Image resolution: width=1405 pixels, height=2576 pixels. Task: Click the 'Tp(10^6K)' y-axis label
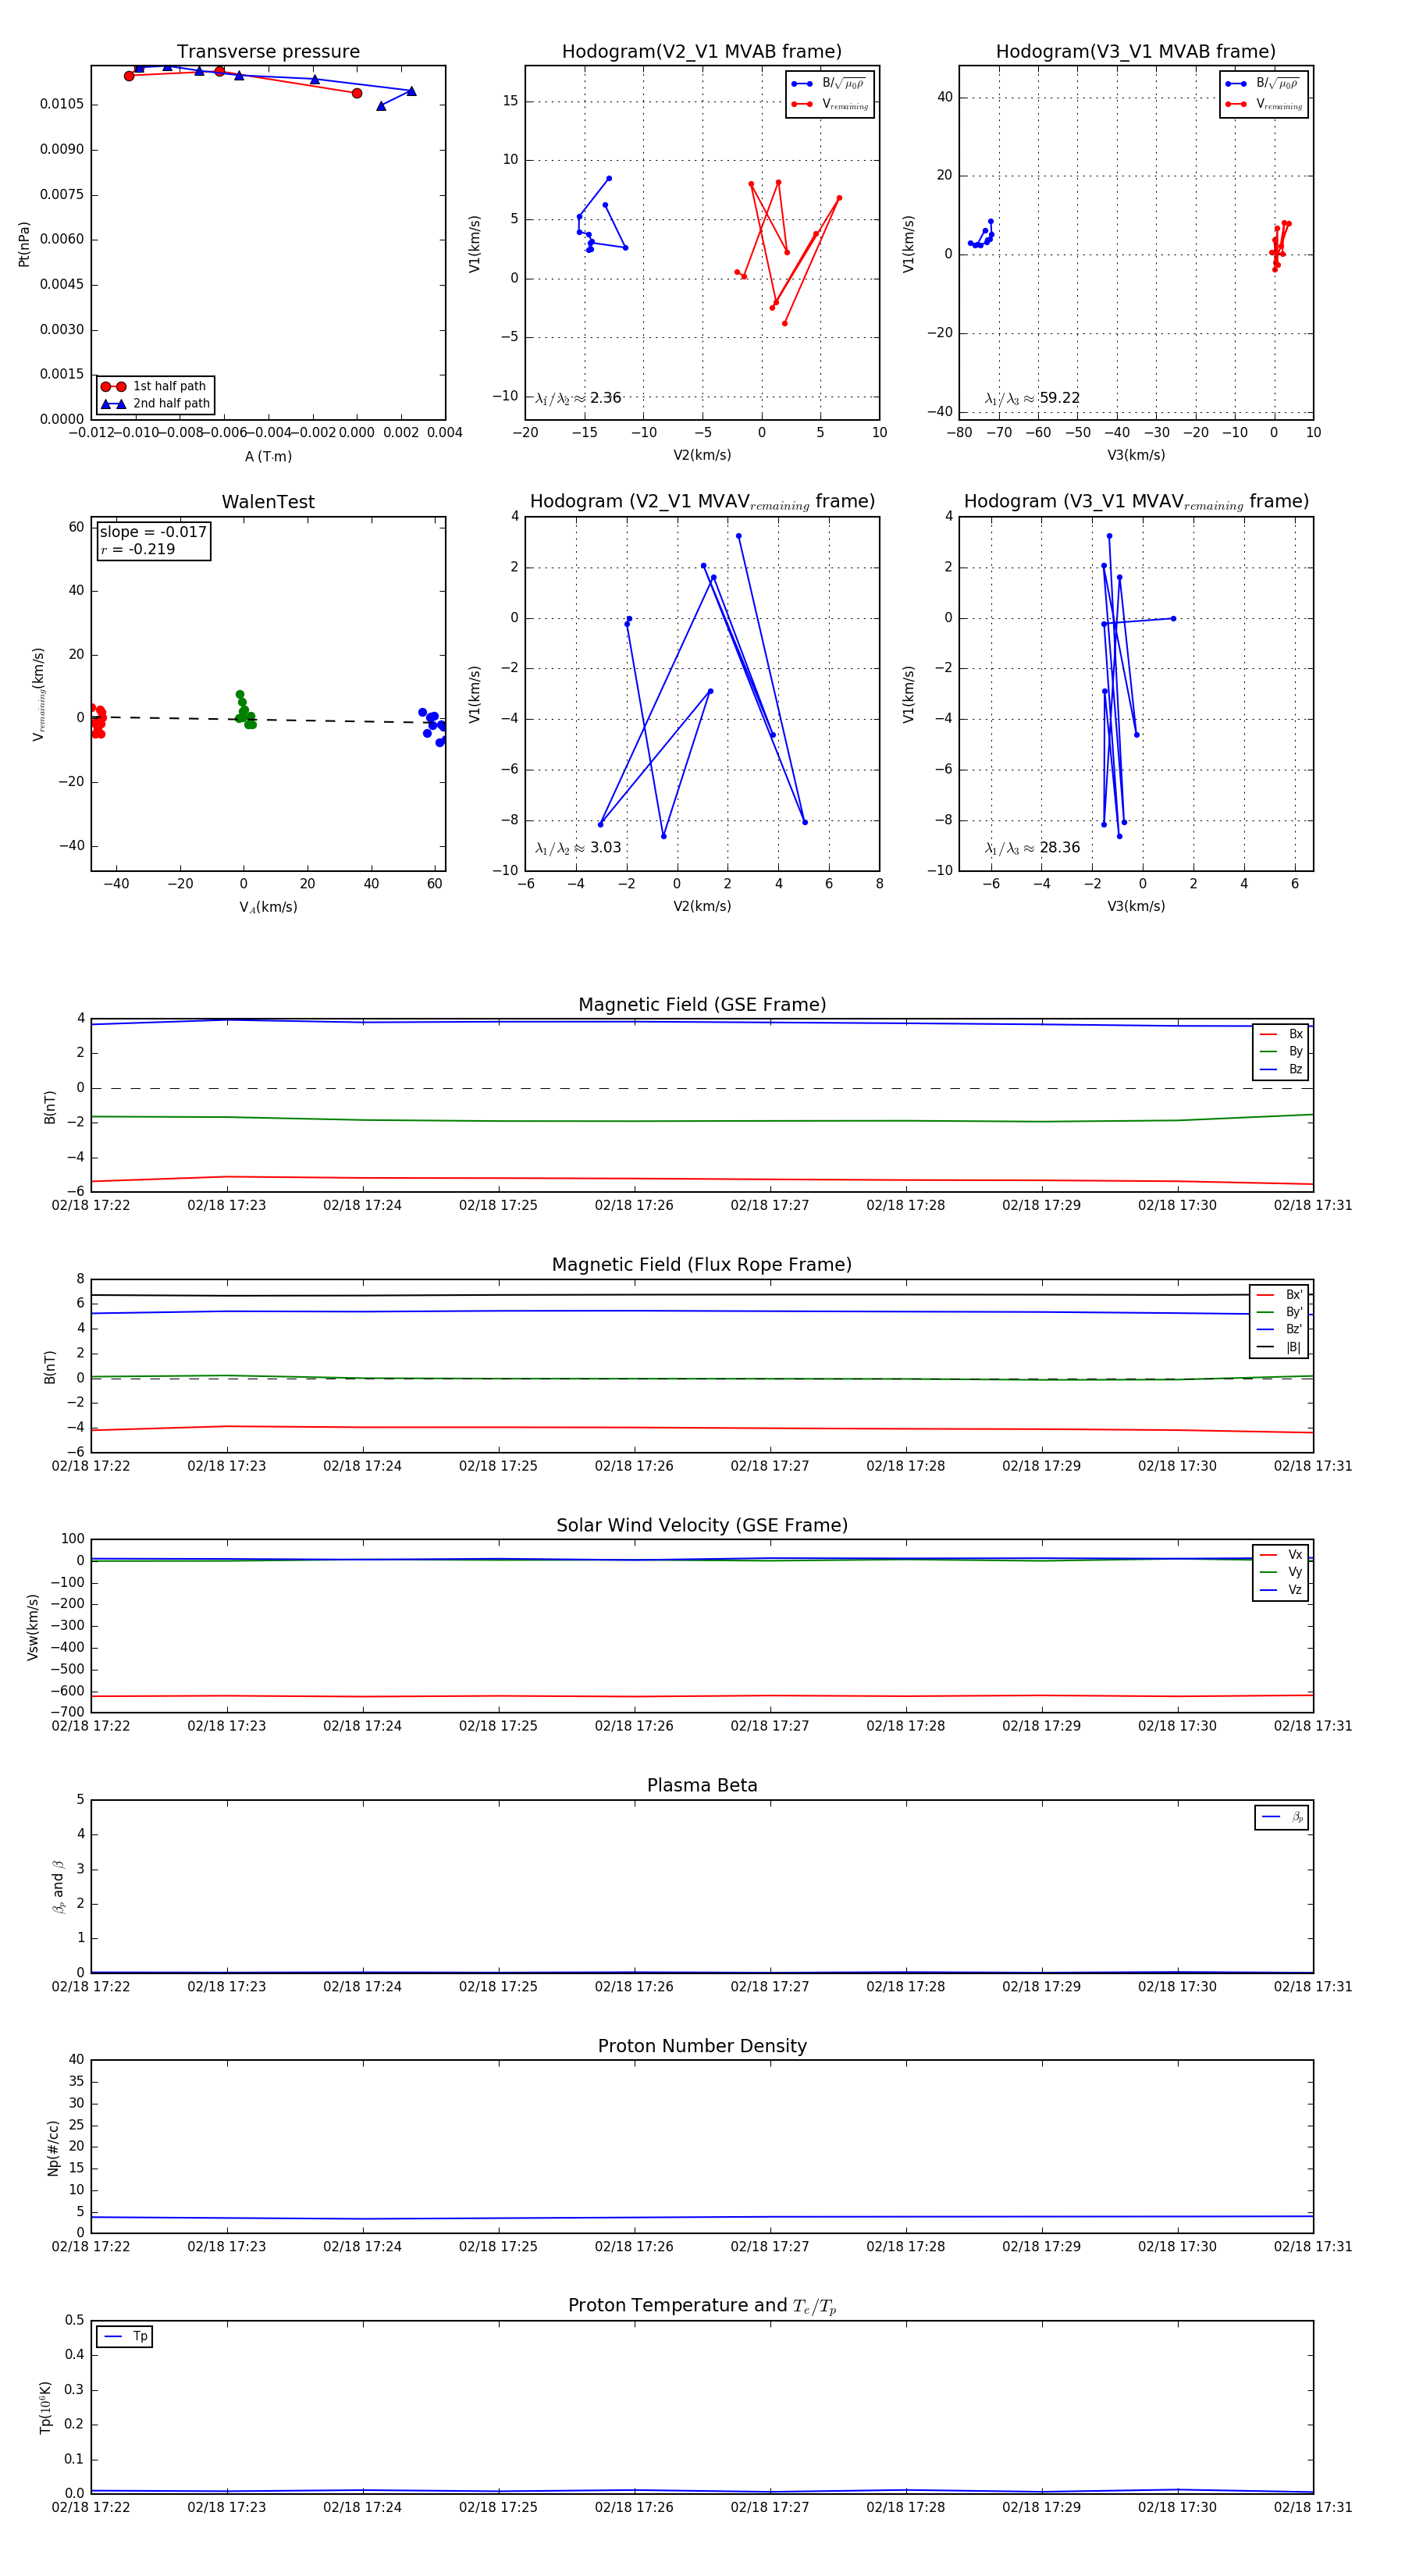[x=45, y=2407]
